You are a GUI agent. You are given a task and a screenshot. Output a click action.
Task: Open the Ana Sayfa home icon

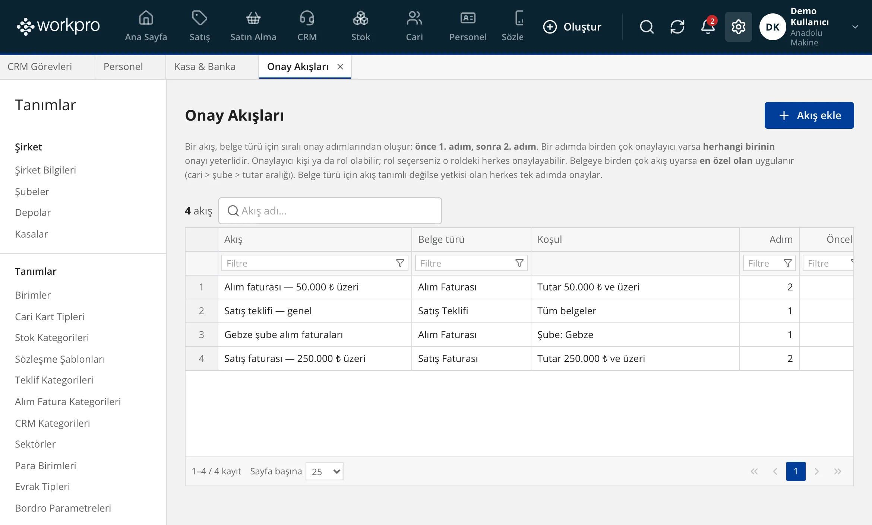pos(146,18)
